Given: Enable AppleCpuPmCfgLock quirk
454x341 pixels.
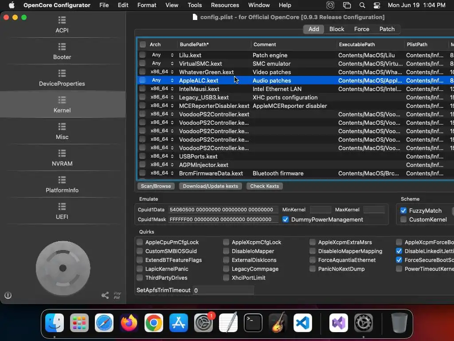Looking at the screenshot, I should click(x=140, y=242).
